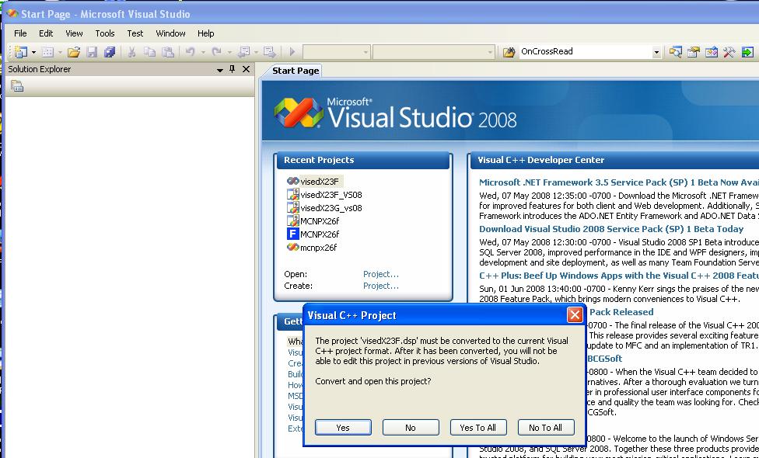The width and height of the screenshot is (759, 458).
Task: Open the empty Solution Platforms combo box
Action: pyautogui.click(x=434, y=52)
